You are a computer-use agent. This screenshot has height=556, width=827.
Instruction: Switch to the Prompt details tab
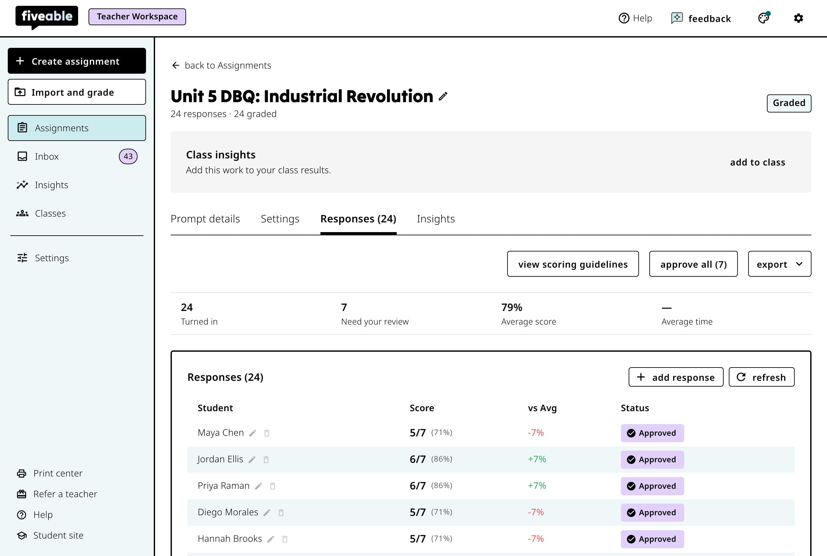point(205,219)
